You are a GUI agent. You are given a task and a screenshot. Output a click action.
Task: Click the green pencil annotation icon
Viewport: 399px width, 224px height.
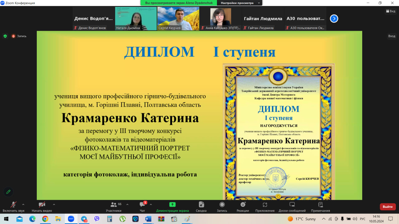tap(8, 192)
